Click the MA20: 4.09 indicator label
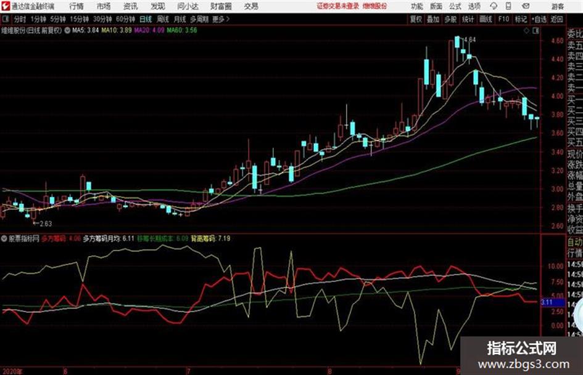This screenshot has width=583, height=375. (x=149, y=30)
